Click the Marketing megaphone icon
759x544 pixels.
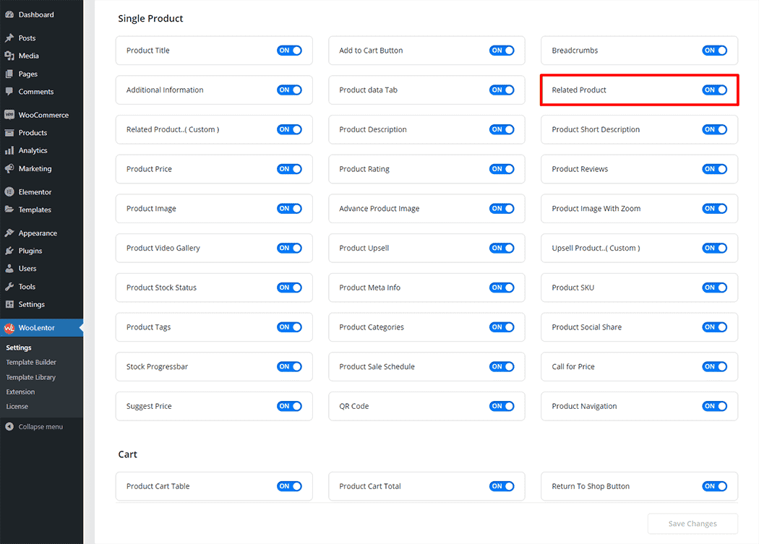(9, 168)
